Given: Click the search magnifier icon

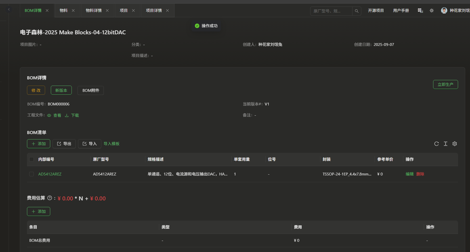Looking at the screenshot, I should (356, 11).
